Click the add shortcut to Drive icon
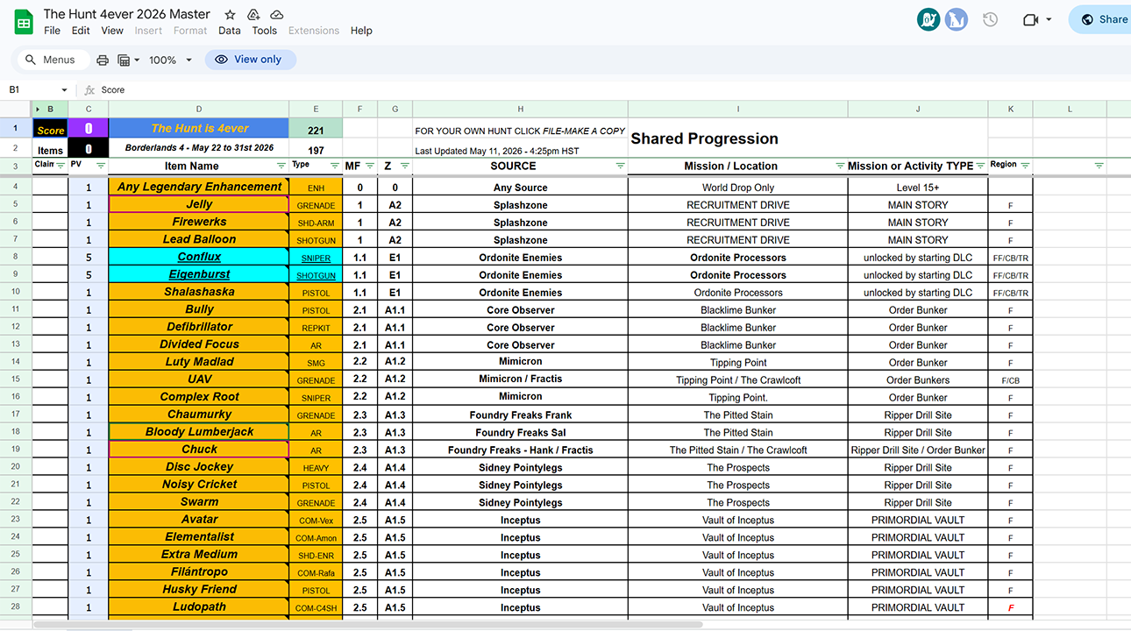Viewport: 1131px width, 631px height. [x=253, y=15]
